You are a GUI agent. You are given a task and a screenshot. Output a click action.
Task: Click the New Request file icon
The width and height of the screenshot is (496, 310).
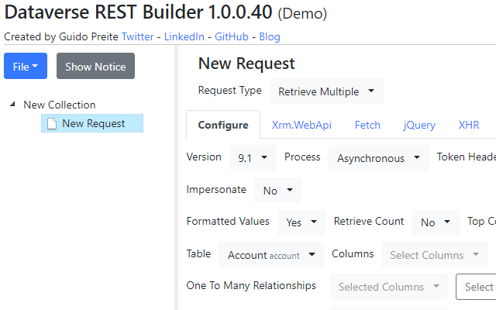pos(52,124)
